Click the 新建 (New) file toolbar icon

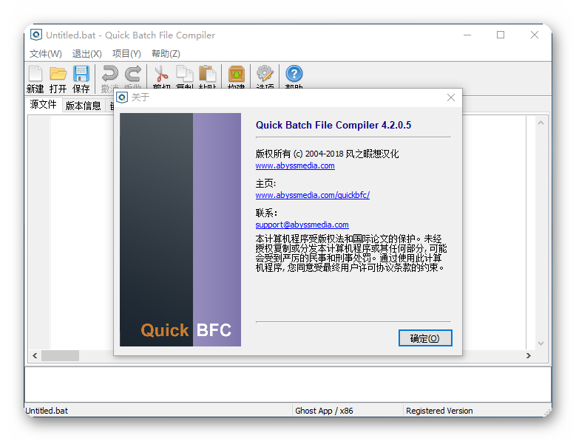point(35,75)
